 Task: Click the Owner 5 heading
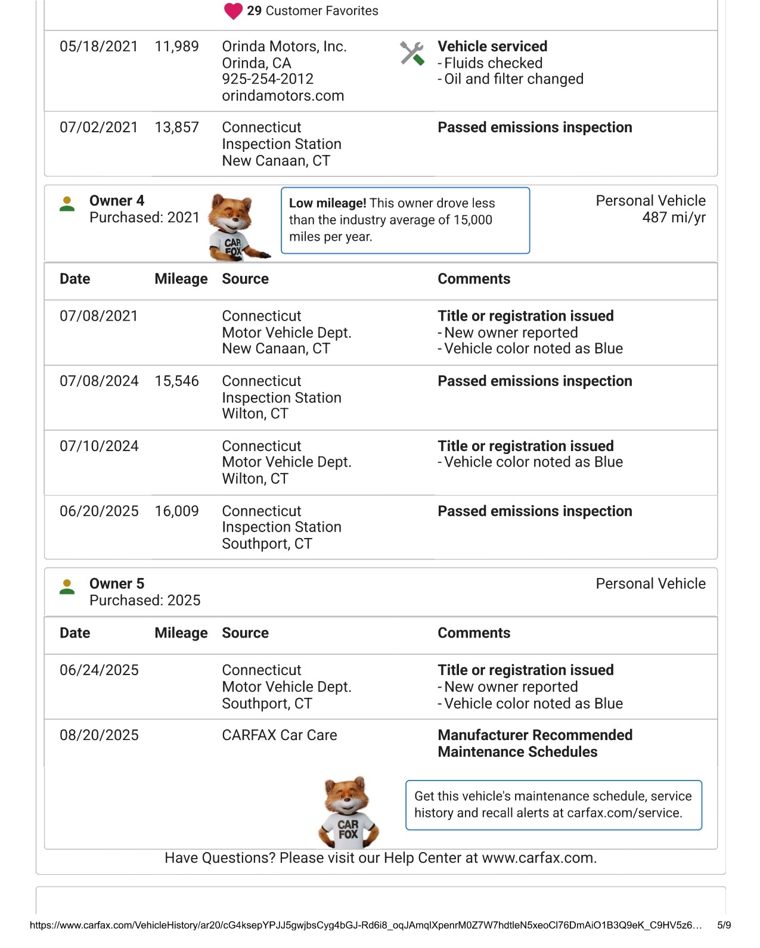click(x=117, y=584)
